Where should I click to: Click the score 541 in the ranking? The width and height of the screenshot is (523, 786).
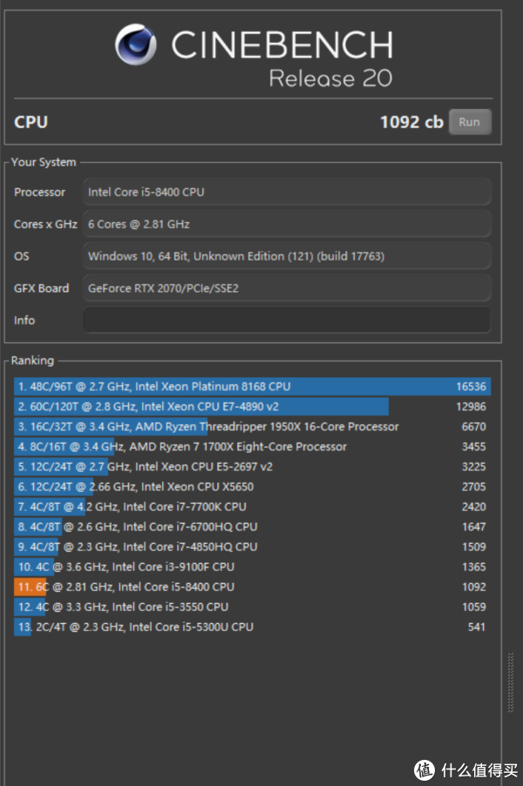[477, 627]
